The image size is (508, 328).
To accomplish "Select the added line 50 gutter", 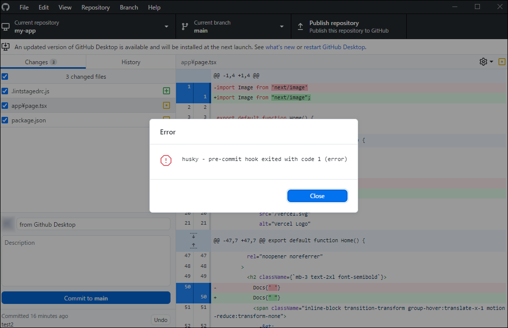I will tap(193, 297).
